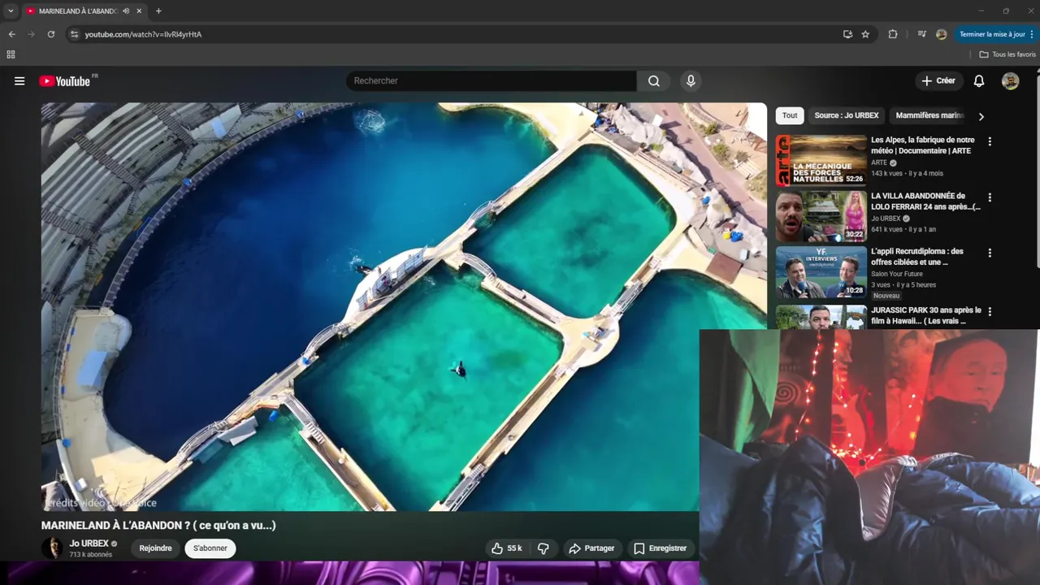Image resolution: width=1040 pixels, height=585 pixels.
Task: Click the video title text
Action: point(158,526)
